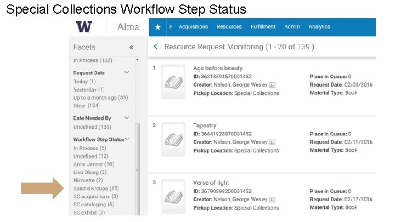Click the creator info icon for Tapestry
This screenshot has width=395, height=222.
click(x=272, y=143)
